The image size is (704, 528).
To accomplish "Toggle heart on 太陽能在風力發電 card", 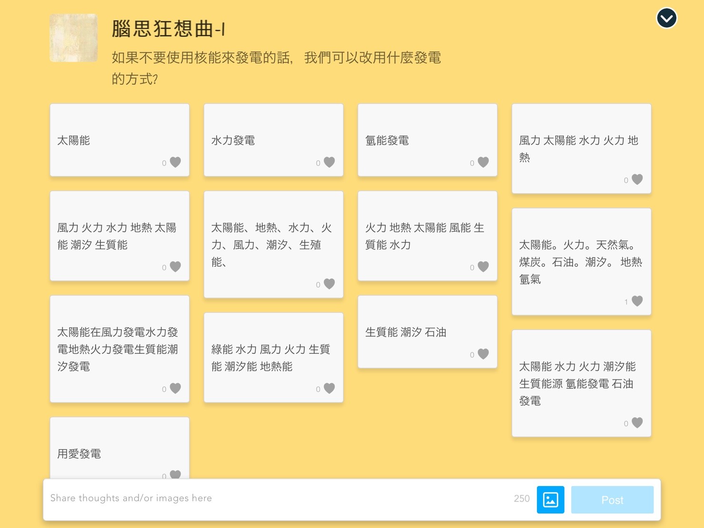I will tap(175, 388).
